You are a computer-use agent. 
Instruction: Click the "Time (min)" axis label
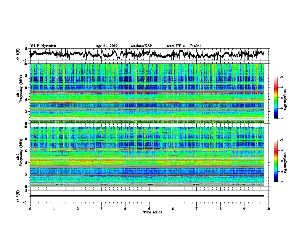pyautogui.click(x=153, y=212)
